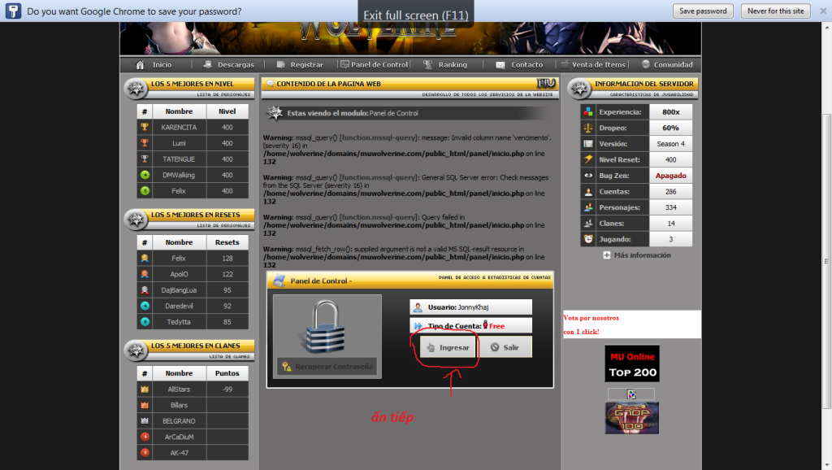Viewport: 832px width, 470px height.
Task: Click the small broken image above GTOP banner
Action: click(631, 394)
